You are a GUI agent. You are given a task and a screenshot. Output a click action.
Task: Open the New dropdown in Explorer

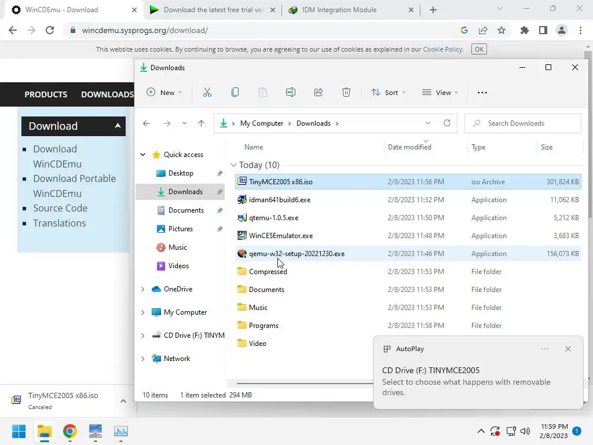pos(164,92)
